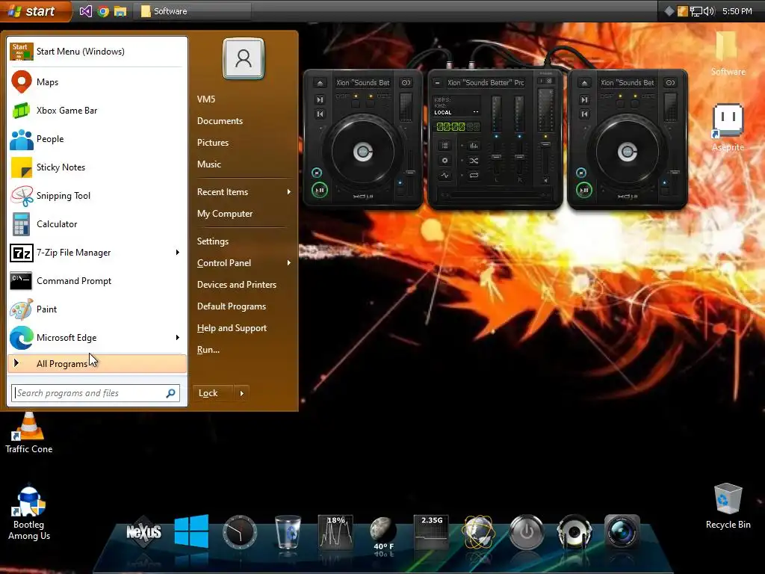This screenshot has height=574, width=765.
Task: Expand All Programs
Action: coord(96,364)
